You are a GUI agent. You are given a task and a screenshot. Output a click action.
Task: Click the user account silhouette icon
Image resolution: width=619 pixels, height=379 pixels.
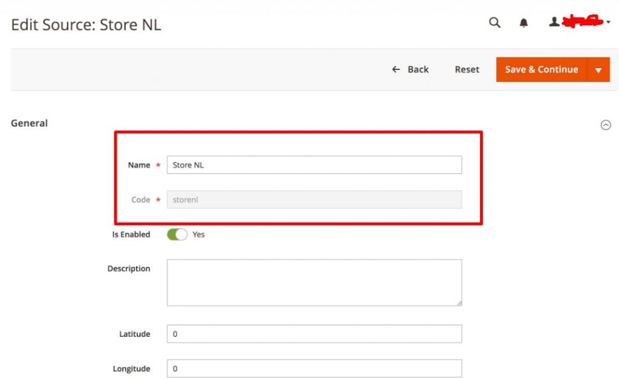[554, 22]
